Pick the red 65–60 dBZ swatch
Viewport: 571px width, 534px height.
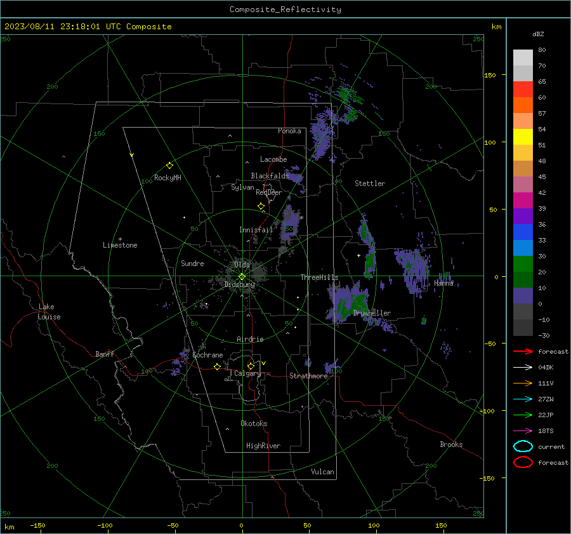(x=523, y=90)
